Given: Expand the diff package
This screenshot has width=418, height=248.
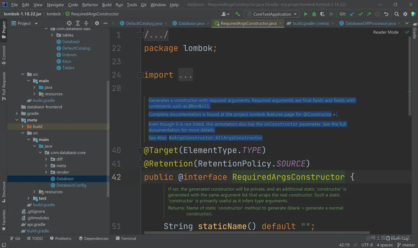Looking at the screenshot, I should (46, 159).
